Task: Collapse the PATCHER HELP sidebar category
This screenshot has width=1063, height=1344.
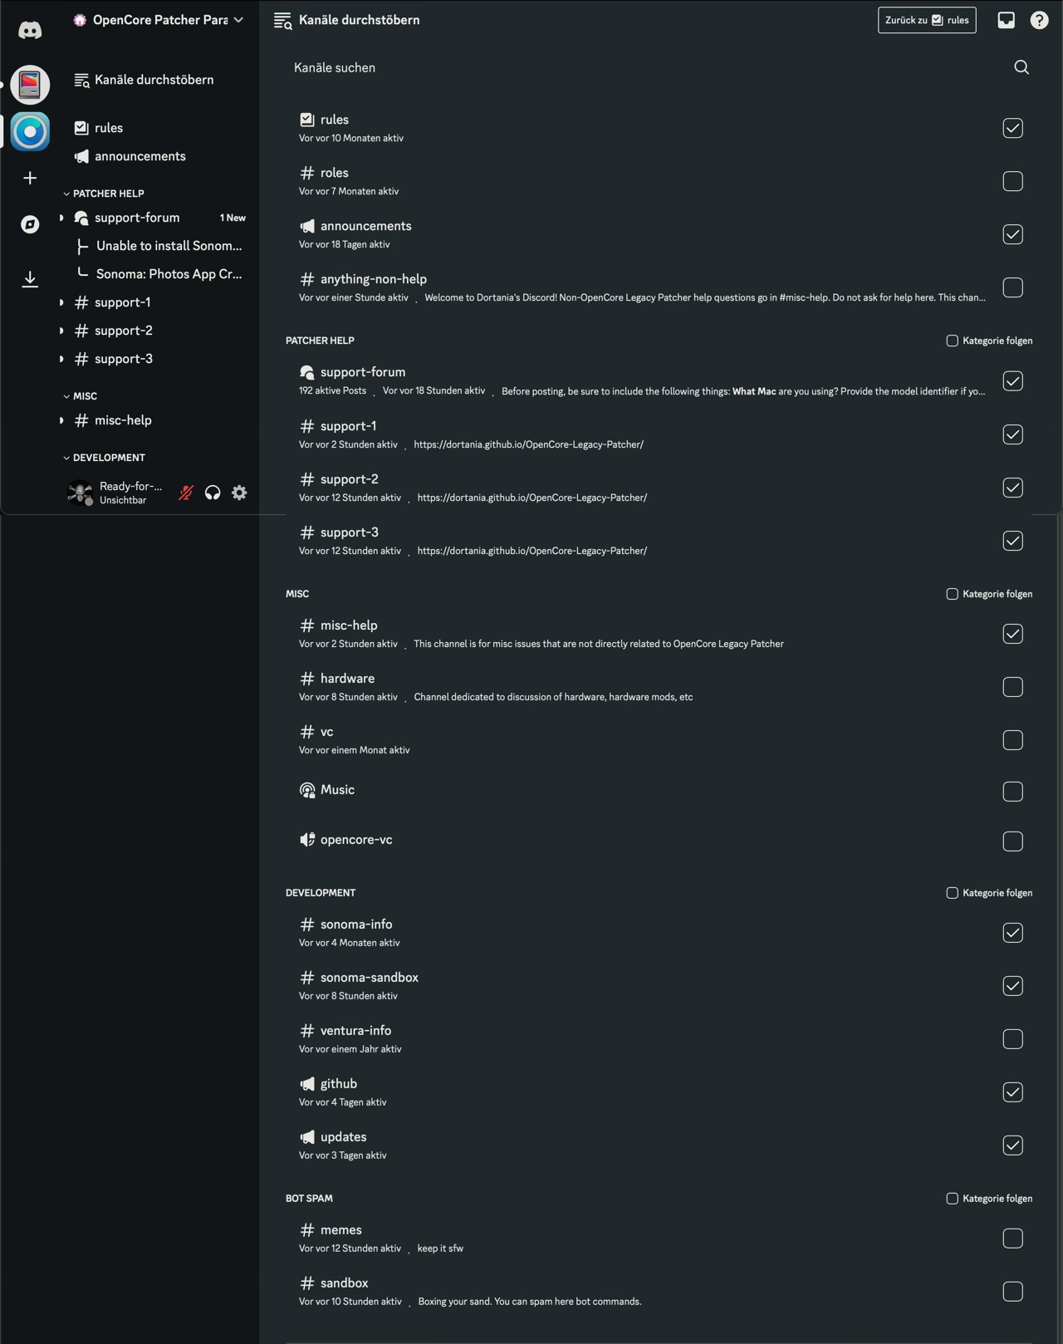Action: tap(108, 194)
